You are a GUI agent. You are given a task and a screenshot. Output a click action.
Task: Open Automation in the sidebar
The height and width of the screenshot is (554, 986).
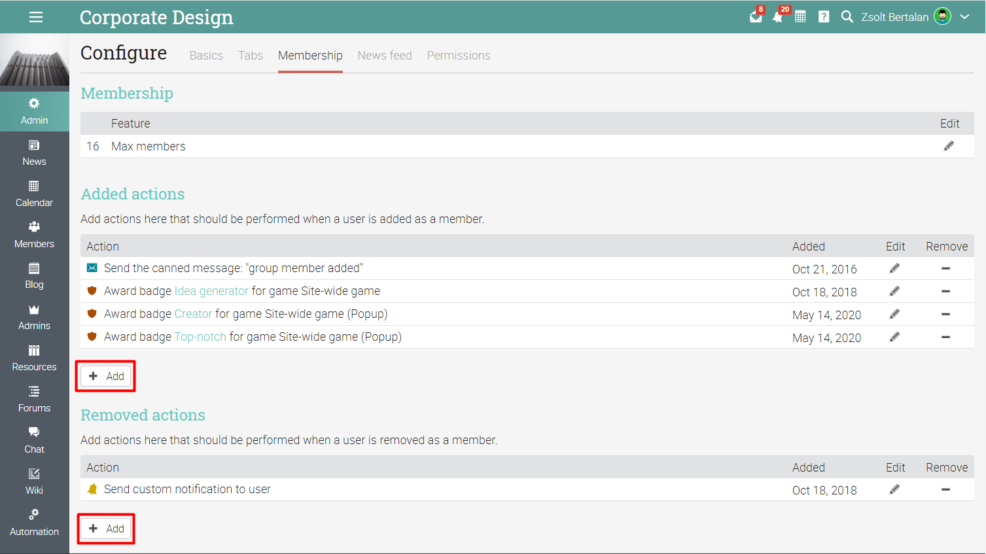35,523
